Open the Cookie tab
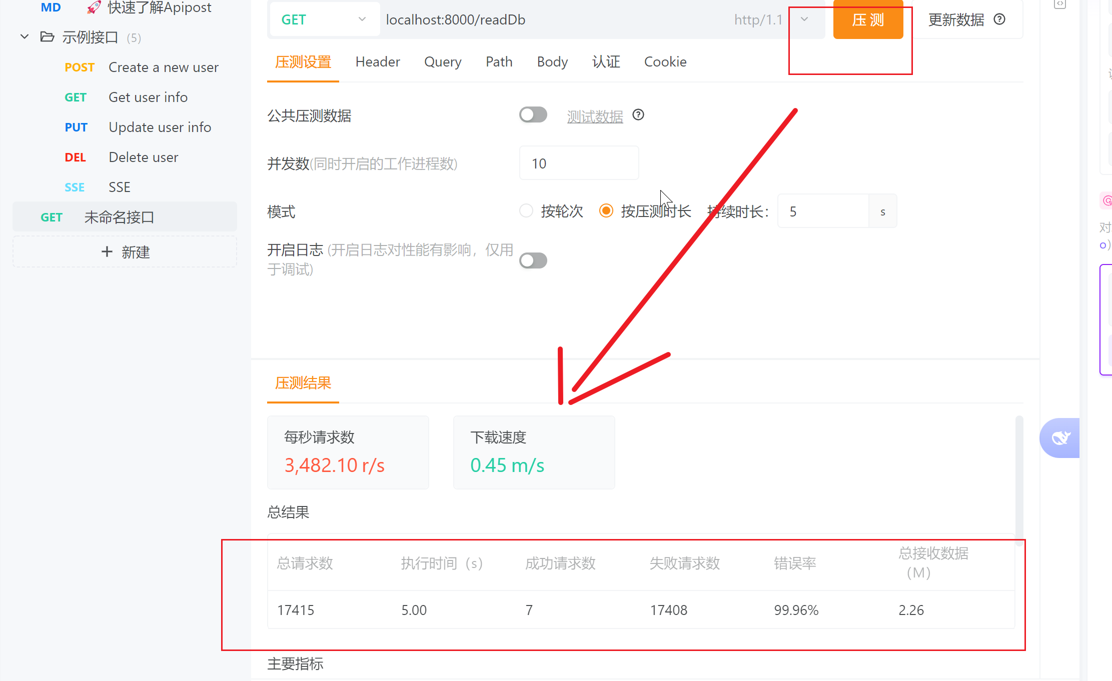 pos(665,62)
